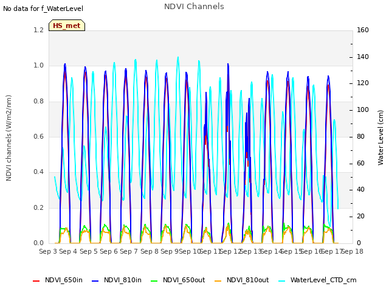Click the 160 right axis tick label
The width and height of the screenshot is (389, 292).
click(x=363, y=30)
